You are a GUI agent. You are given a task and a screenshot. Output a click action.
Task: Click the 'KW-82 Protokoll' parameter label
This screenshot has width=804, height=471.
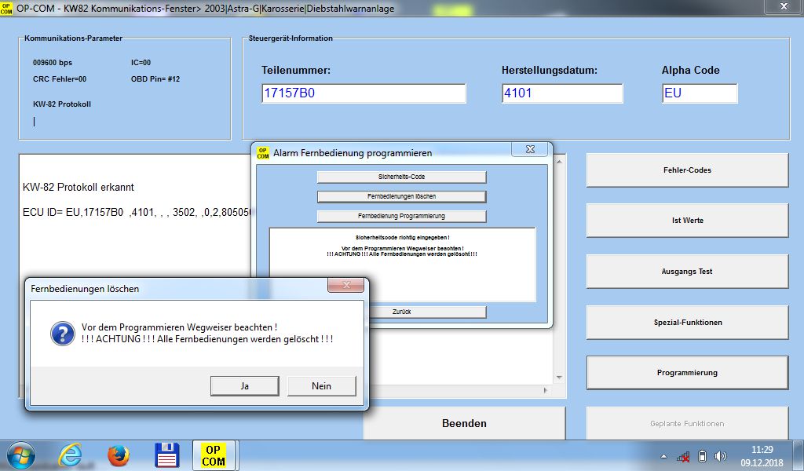click(62, 104)
